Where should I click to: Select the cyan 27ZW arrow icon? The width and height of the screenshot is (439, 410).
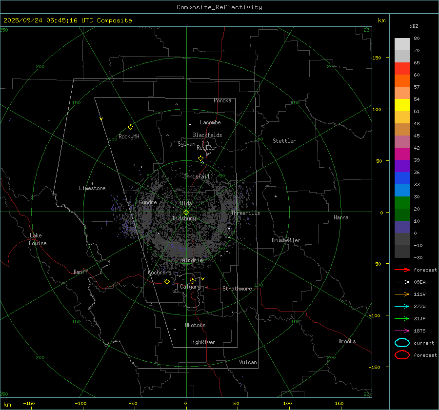click(x=402, y=306)
